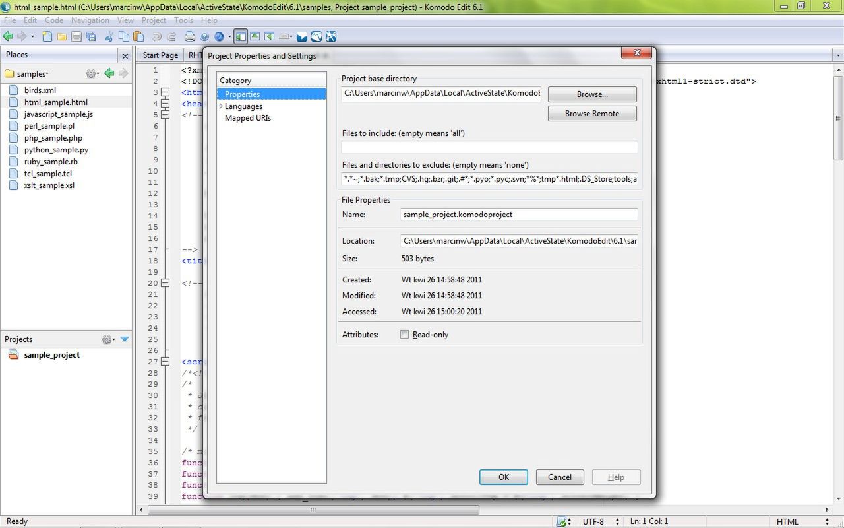Dismiss dialog with the Cancel button
The width and height of the screenshot is (844, 528).
coord(559,477)
